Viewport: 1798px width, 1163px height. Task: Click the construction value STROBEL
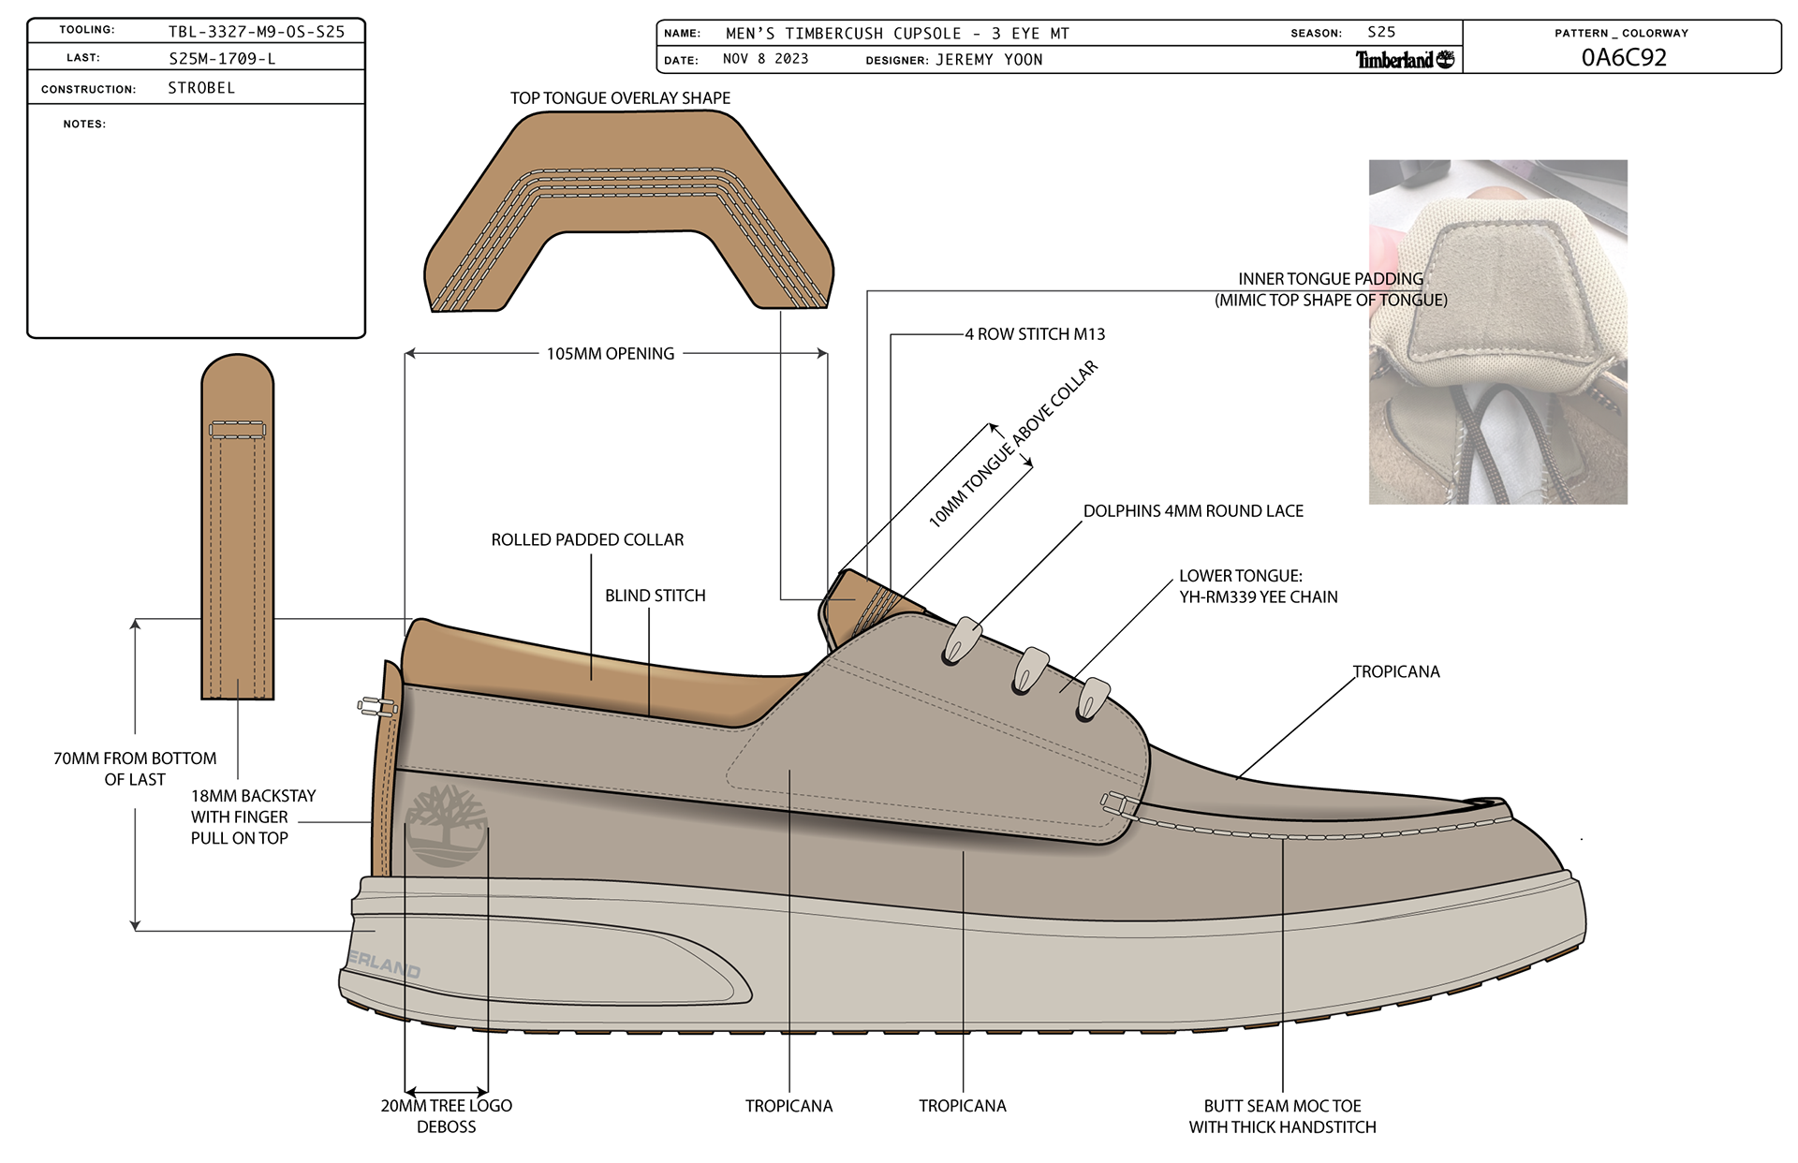[201, 88]
